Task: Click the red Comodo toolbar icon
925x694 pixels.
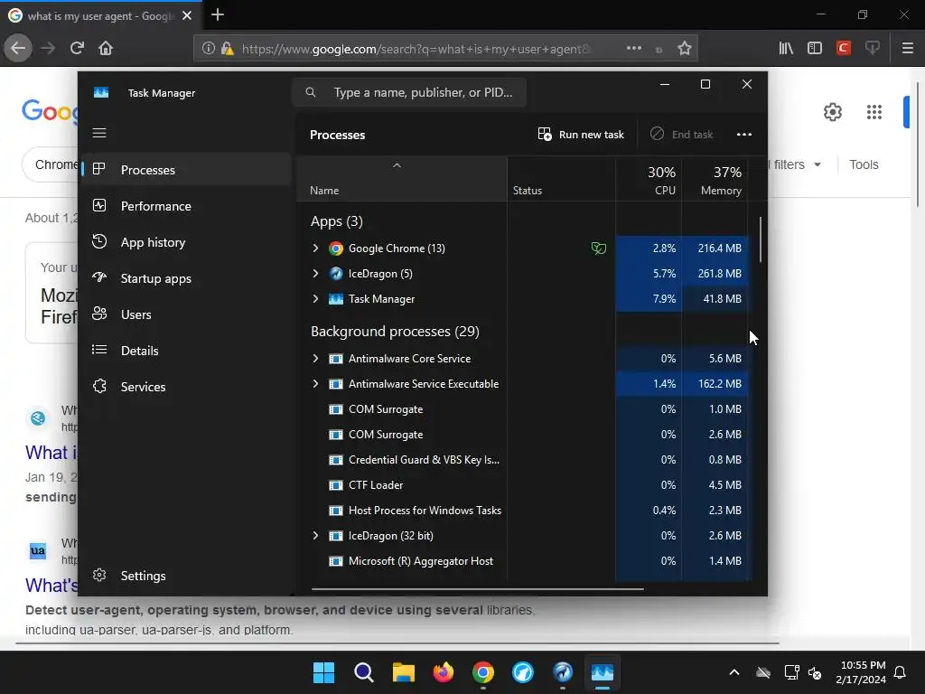Action: pos(844,48)
